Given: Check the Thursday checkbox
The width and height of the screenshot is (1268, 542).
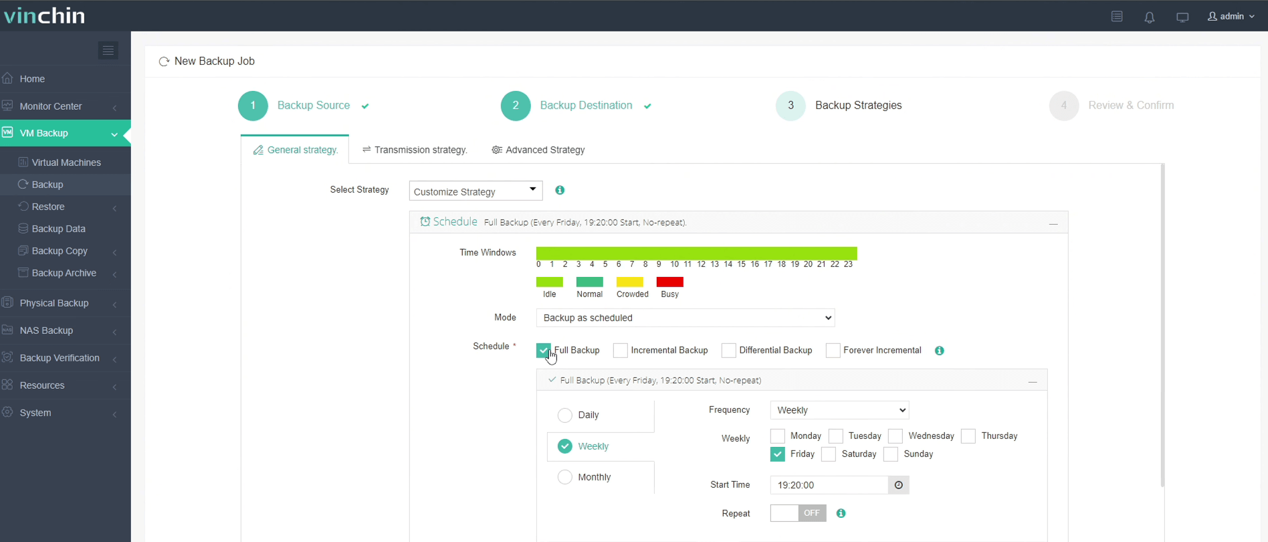Looking at the screenshot, I should 968,436.
